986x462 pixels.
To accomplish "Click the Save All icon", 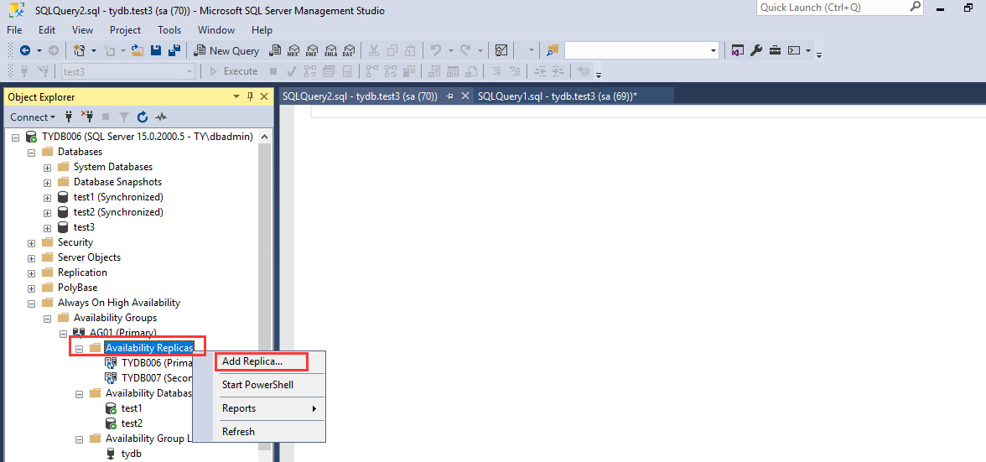I will (174, 50).
